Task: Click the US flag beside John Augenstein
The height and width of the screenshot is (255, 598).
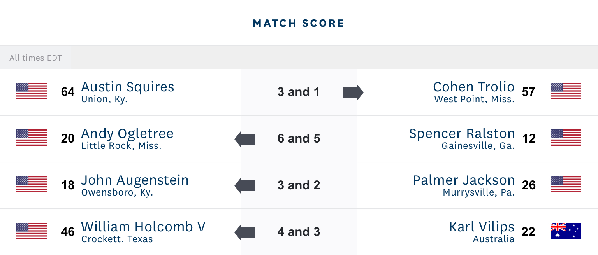Action: point(32,184)
